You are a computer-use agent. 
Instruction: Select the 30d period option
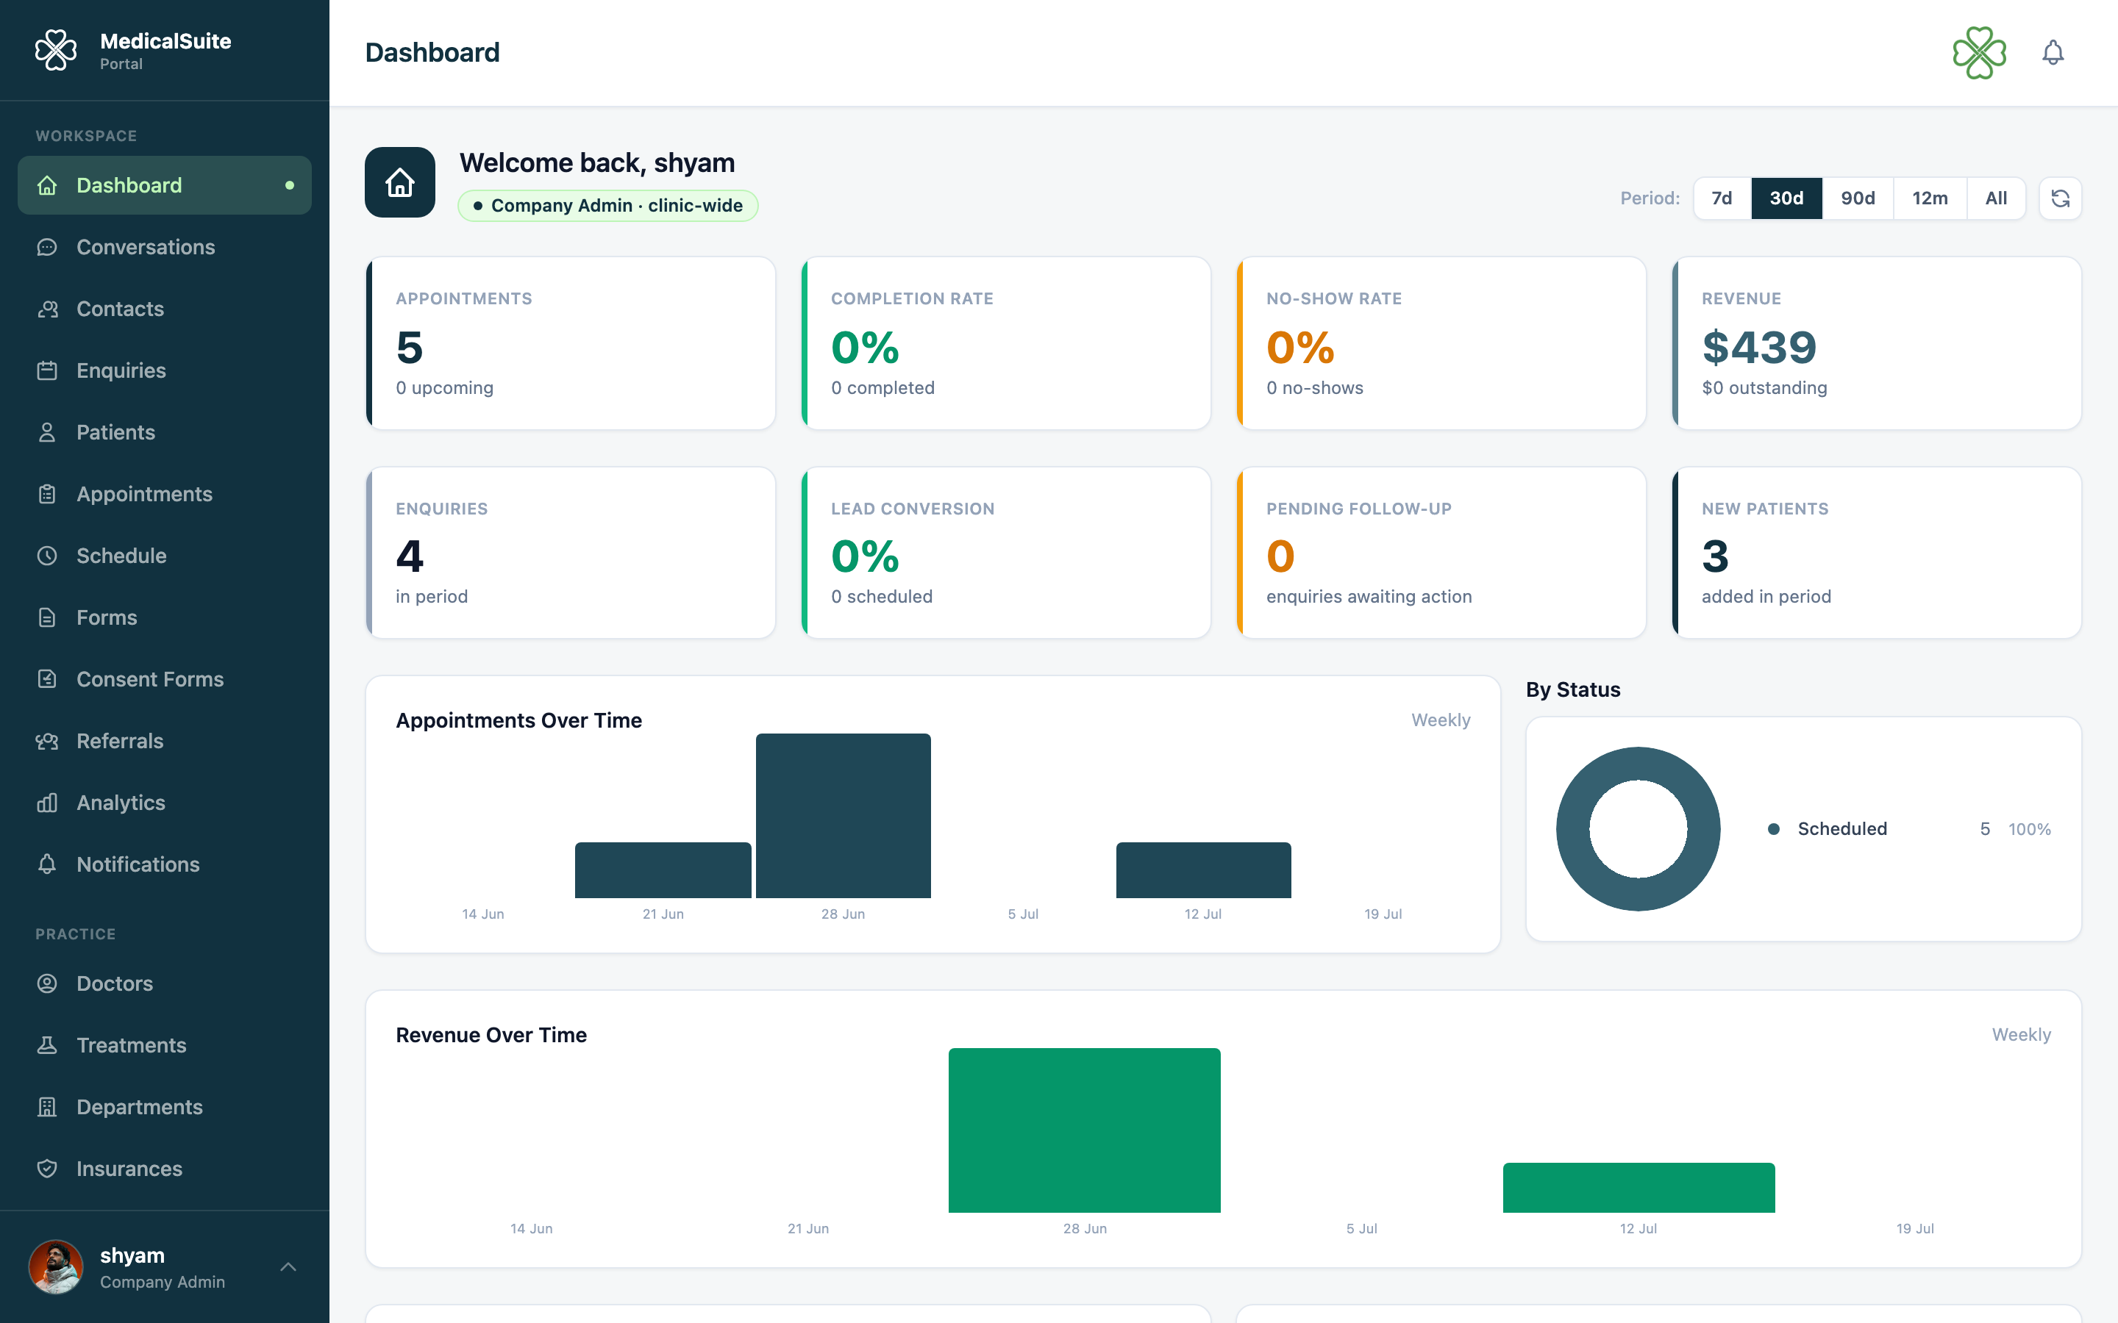coord(1786,198)
